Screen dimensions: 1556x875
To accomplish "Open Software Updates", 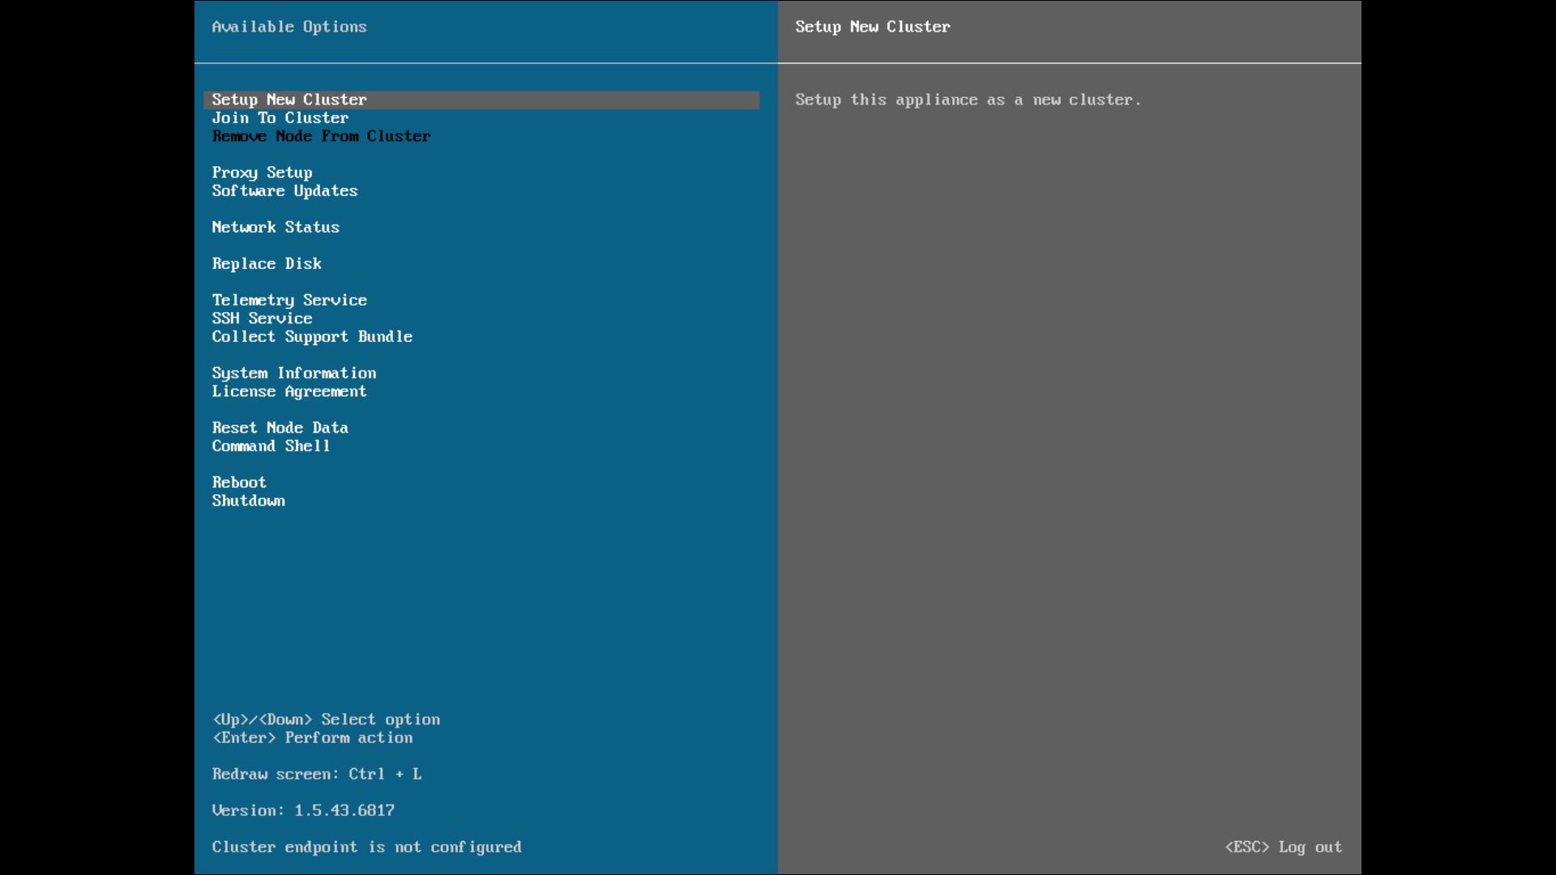I will coord(284,191).
